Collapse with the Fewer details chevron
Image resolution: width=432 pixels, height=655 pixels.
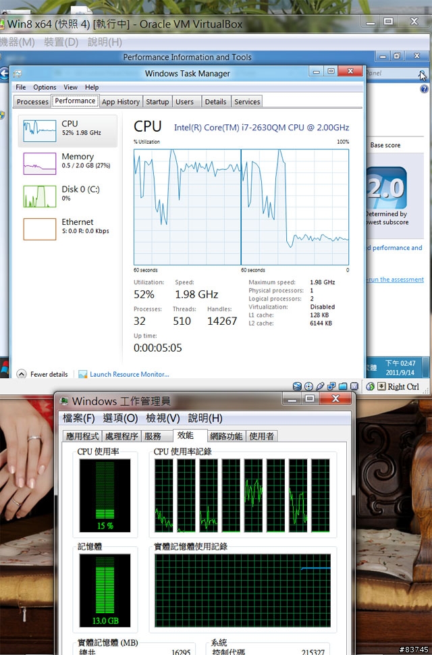click(22, 374)
